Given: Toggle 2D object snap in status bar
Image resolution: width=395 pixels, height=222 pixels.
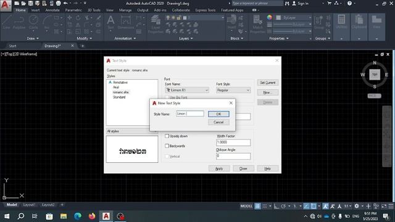Looking at the screenshot, I should tap(314, 206).
